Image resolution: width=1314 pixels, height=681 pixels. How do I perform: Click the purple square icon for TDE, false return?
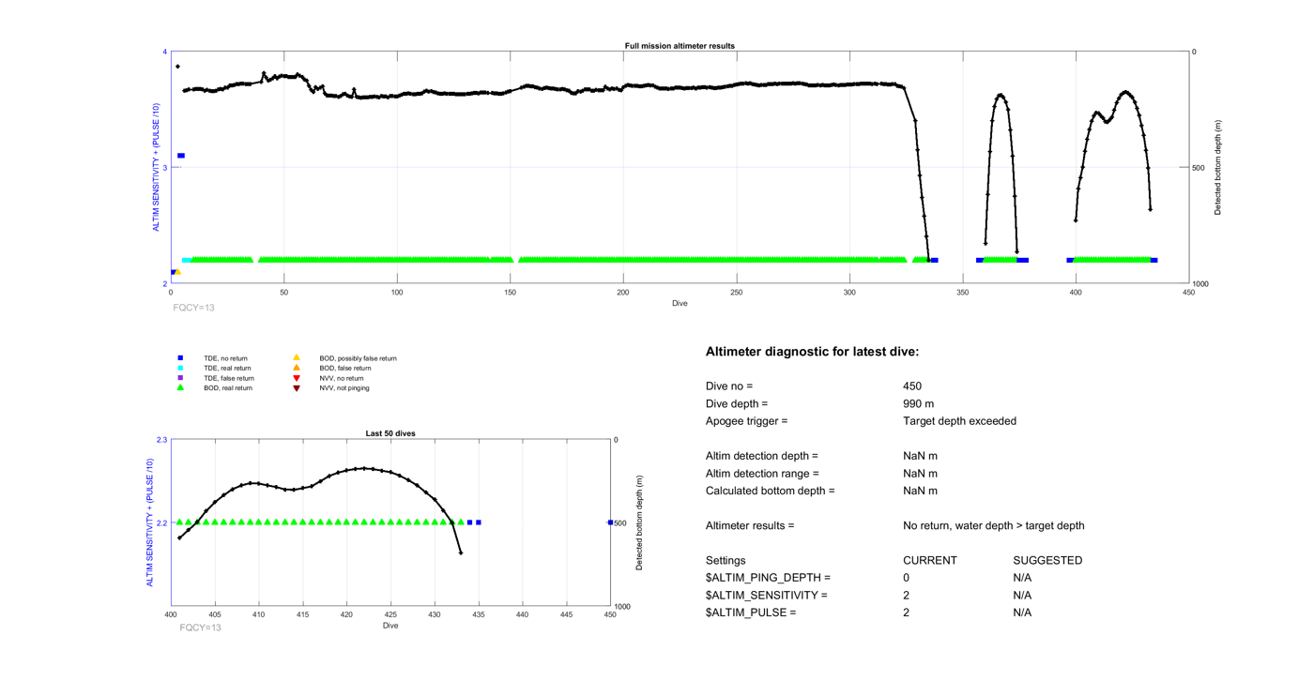click(x=181, y=378)
